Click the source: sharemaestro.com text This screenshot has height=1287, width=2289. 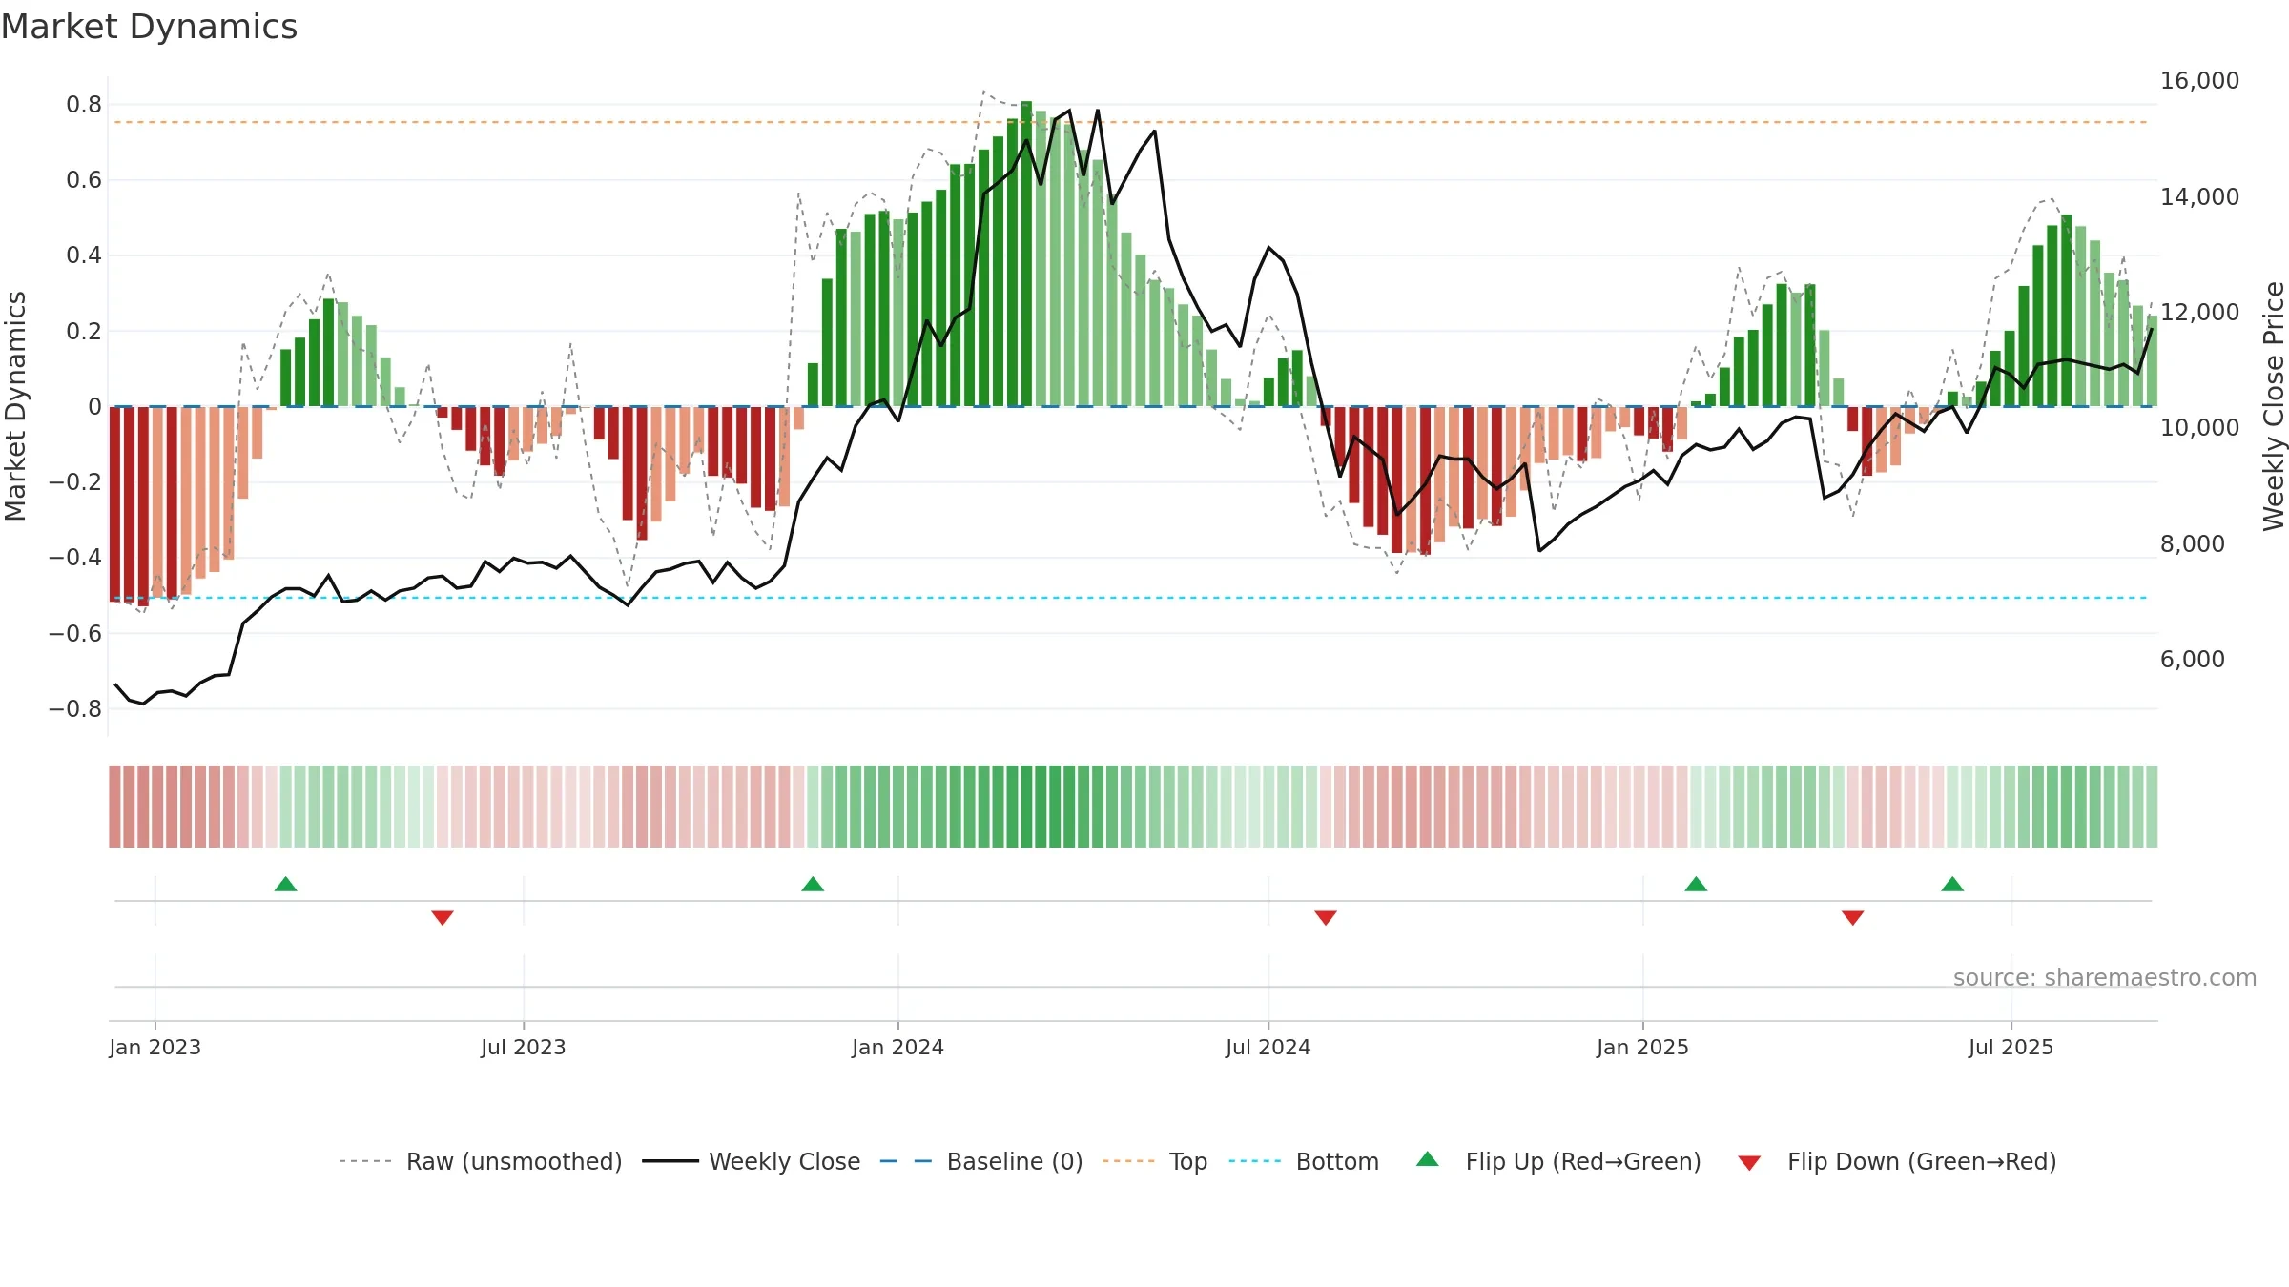2105,978
